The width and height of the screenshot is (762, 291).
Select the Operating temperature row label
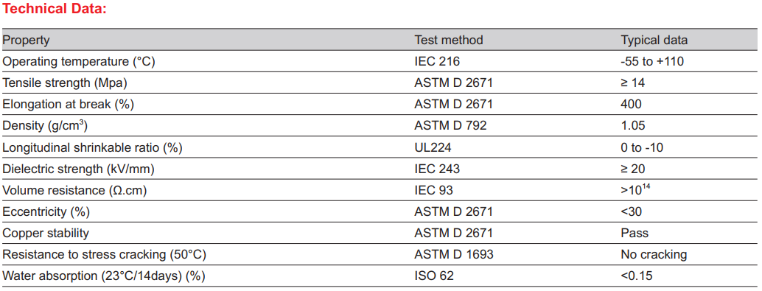(79, 62)
